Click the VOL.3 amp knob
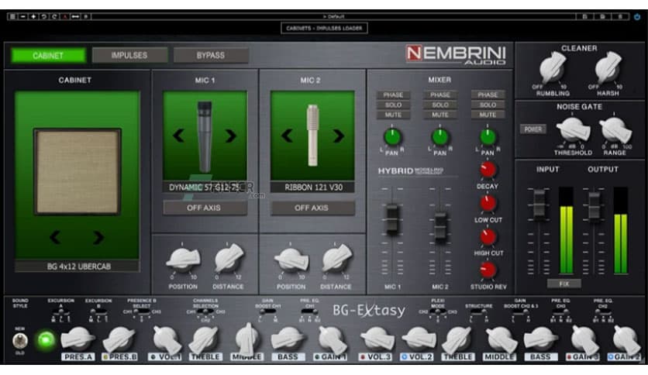 tap(377, 339)
